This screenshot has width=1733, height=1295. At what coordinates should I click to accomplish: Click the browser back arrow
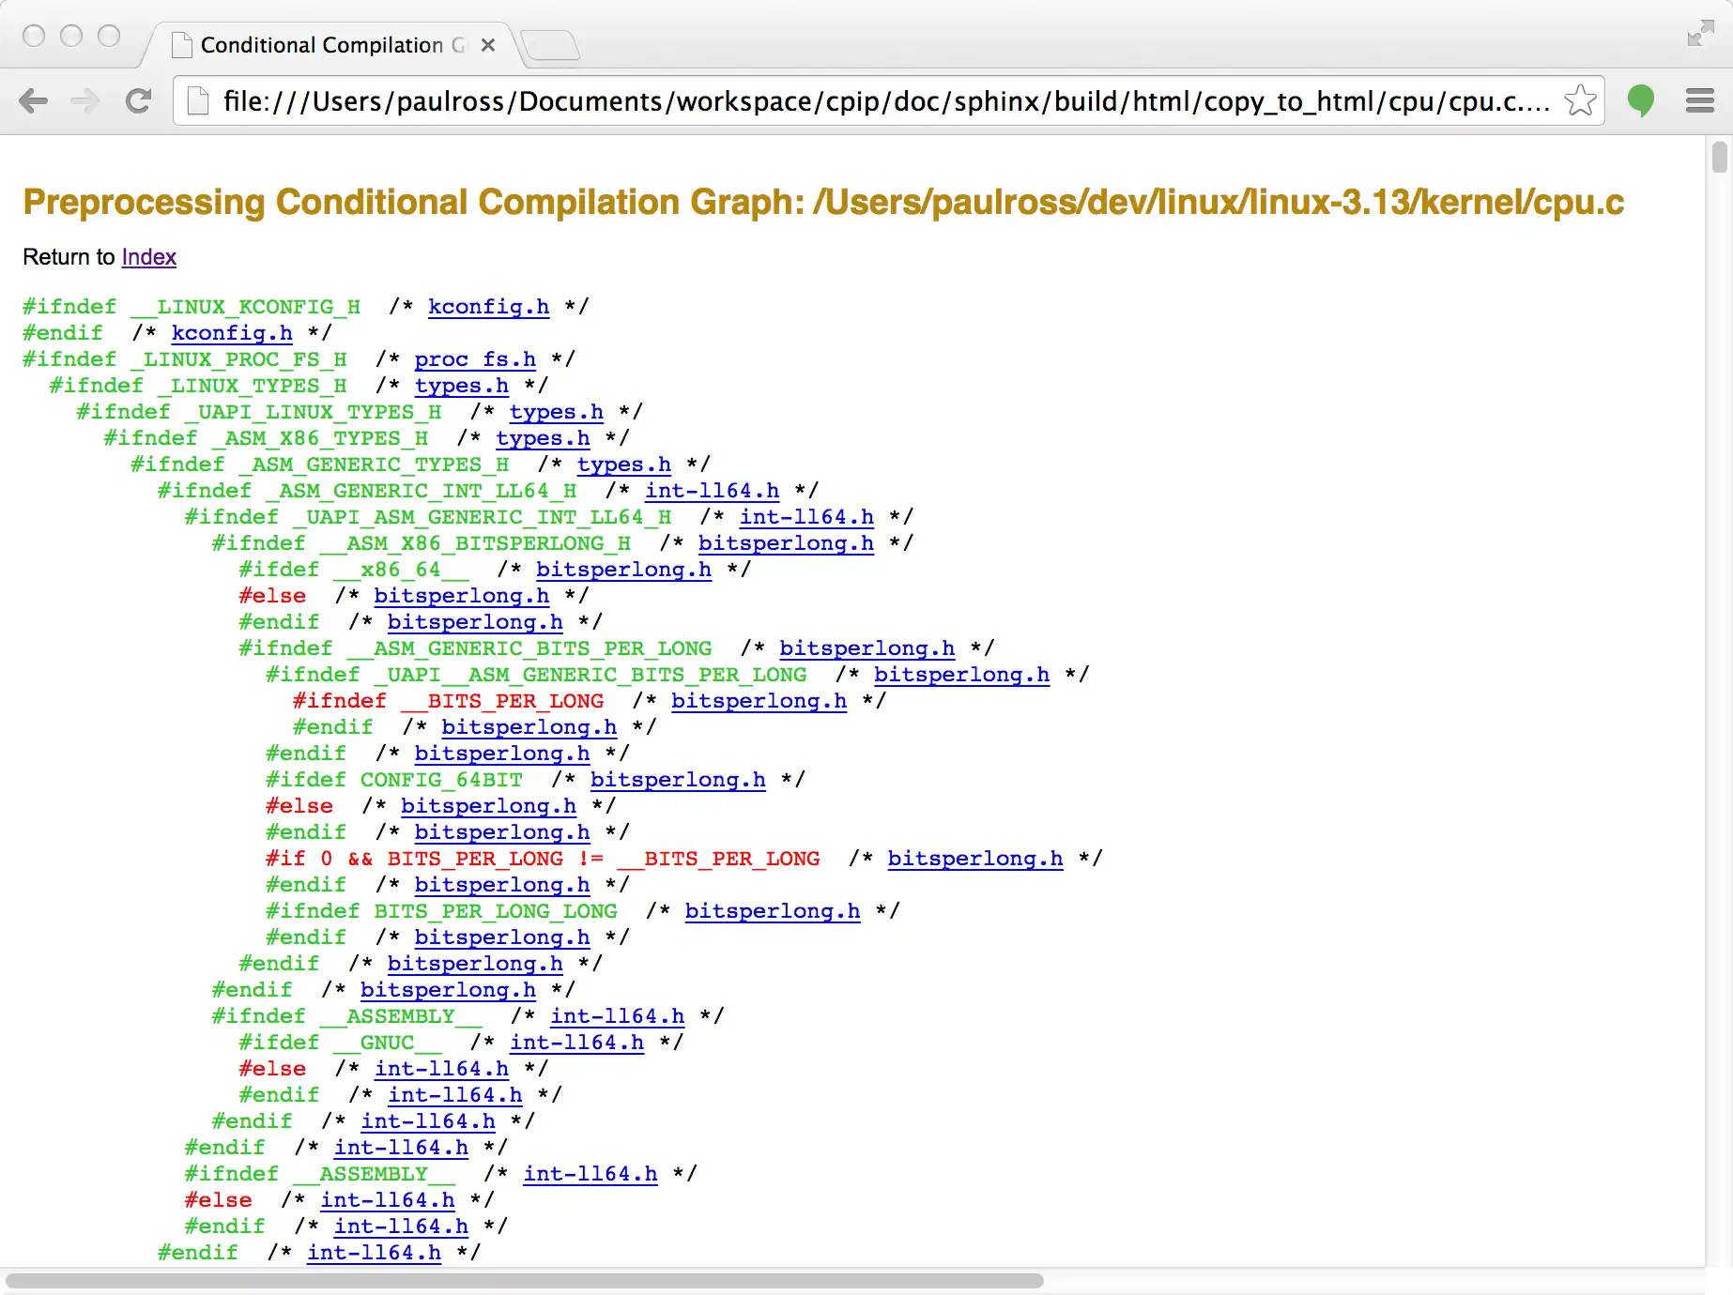click(x=34, y=100)
